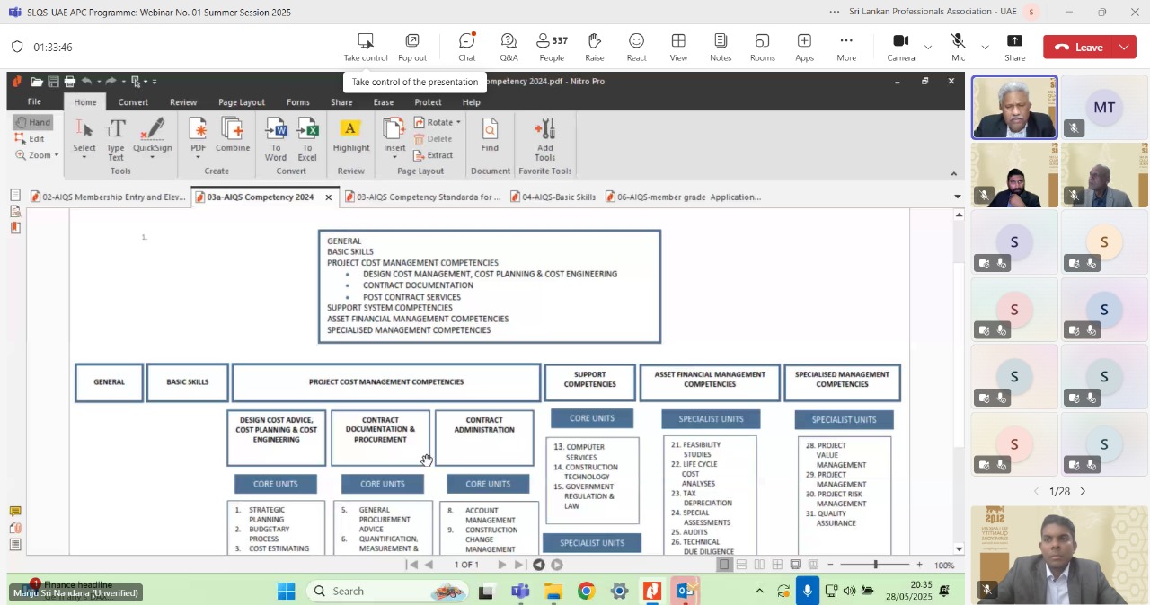Open Google Chrome from the taskbar
This screenshot has width=1150, height=605.
coord(586,591)
